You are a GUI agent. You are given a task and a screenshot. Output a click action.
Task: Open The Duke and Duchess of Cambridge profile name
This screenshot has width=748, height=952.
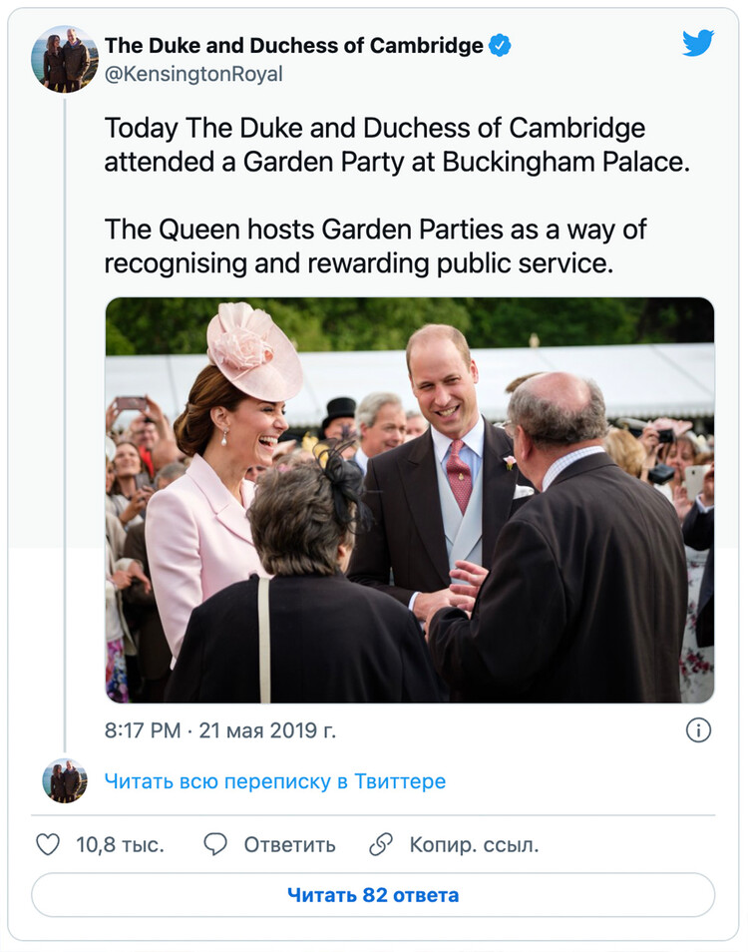[x=293, y=46]
